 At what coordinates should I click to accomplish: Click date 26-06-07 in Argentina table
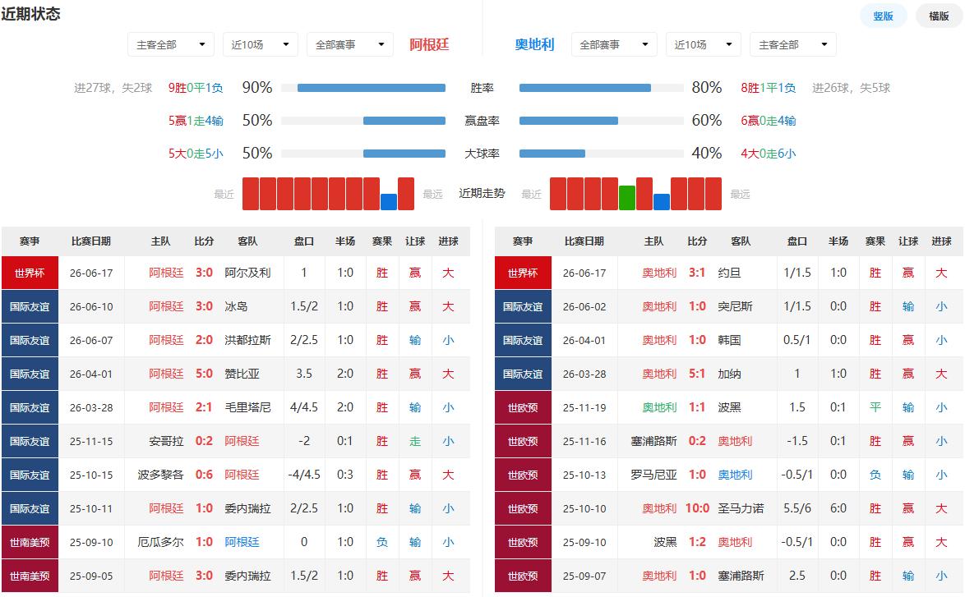point(91,340)
